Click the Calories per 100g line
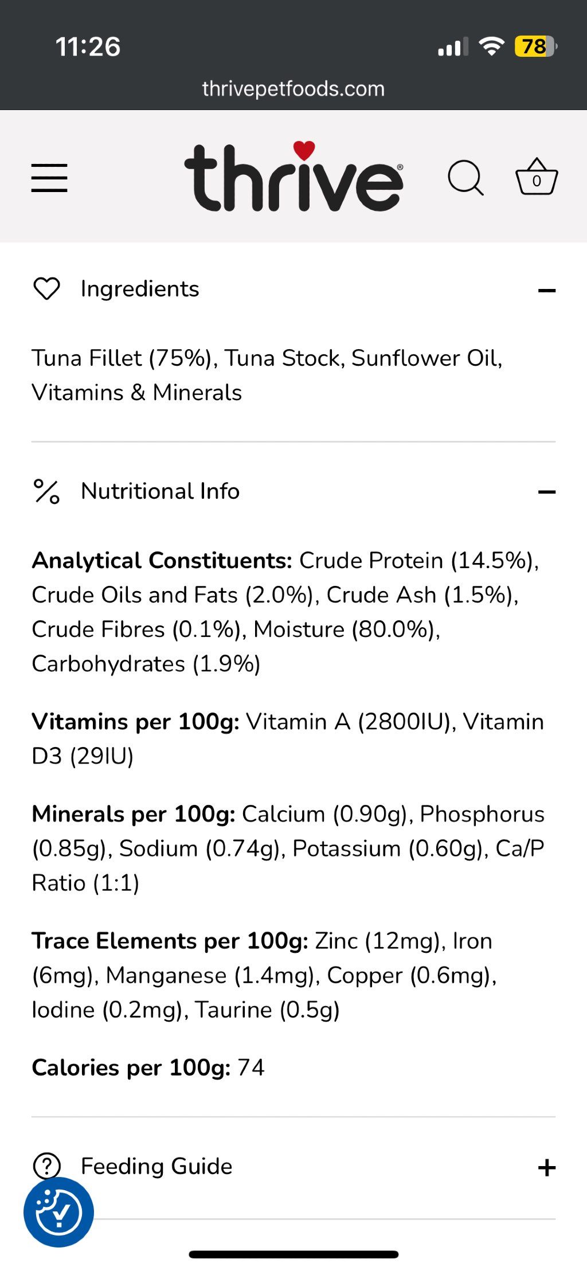The width and height of the screenshot is (587, 1271). 148,1067
